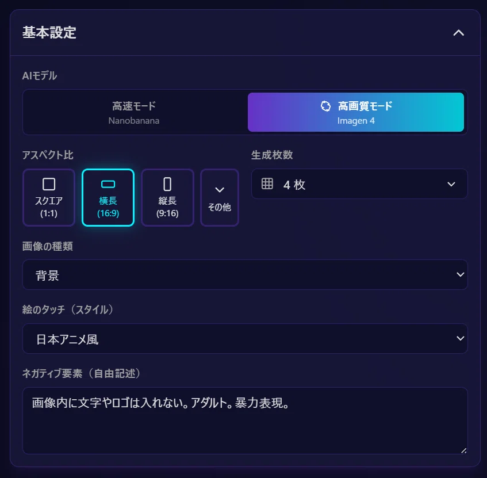Choose the (1:1) aspect ratio label

click(49, 213)
